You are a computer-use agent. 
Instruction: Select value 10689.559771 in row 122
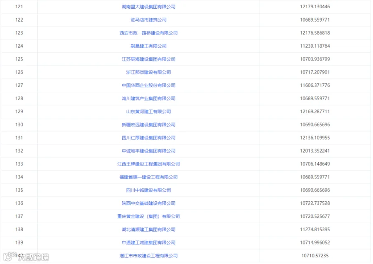tap(315, 20)
